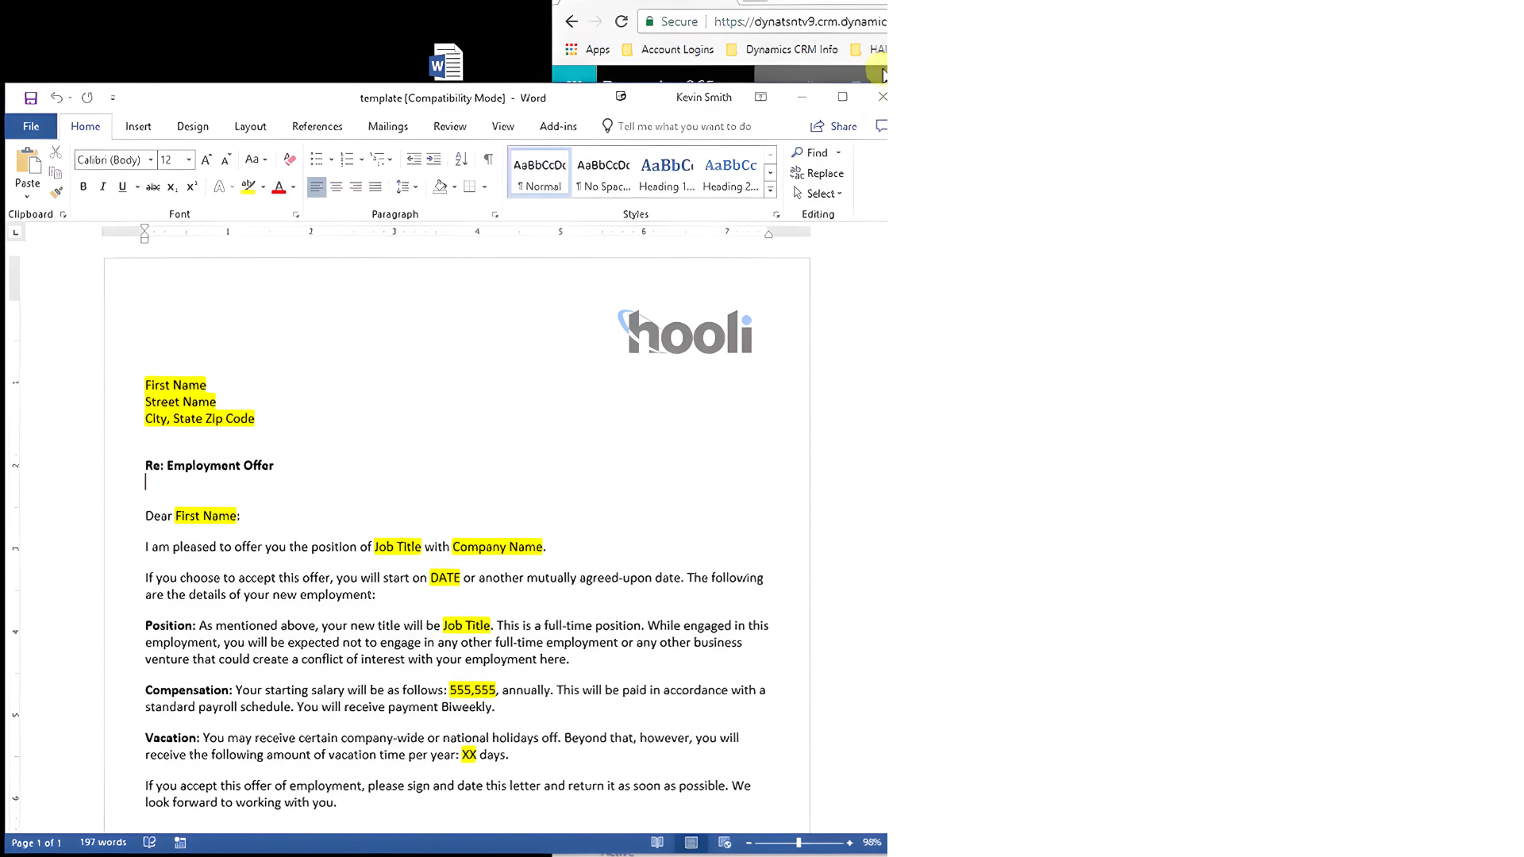Adjust the zoom slider handle
1524x857 pixels.
click(x=799, y=843)
